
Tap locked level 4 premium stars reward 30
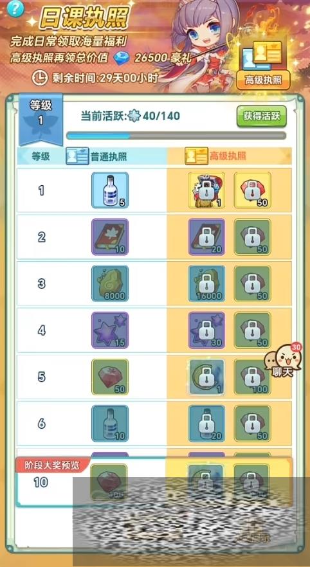point(206,330)
